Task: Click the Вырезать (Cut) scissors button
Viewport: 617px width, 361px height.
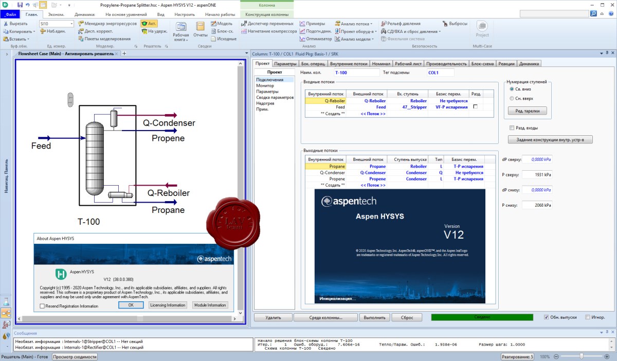Action: [x=15, y=24]
